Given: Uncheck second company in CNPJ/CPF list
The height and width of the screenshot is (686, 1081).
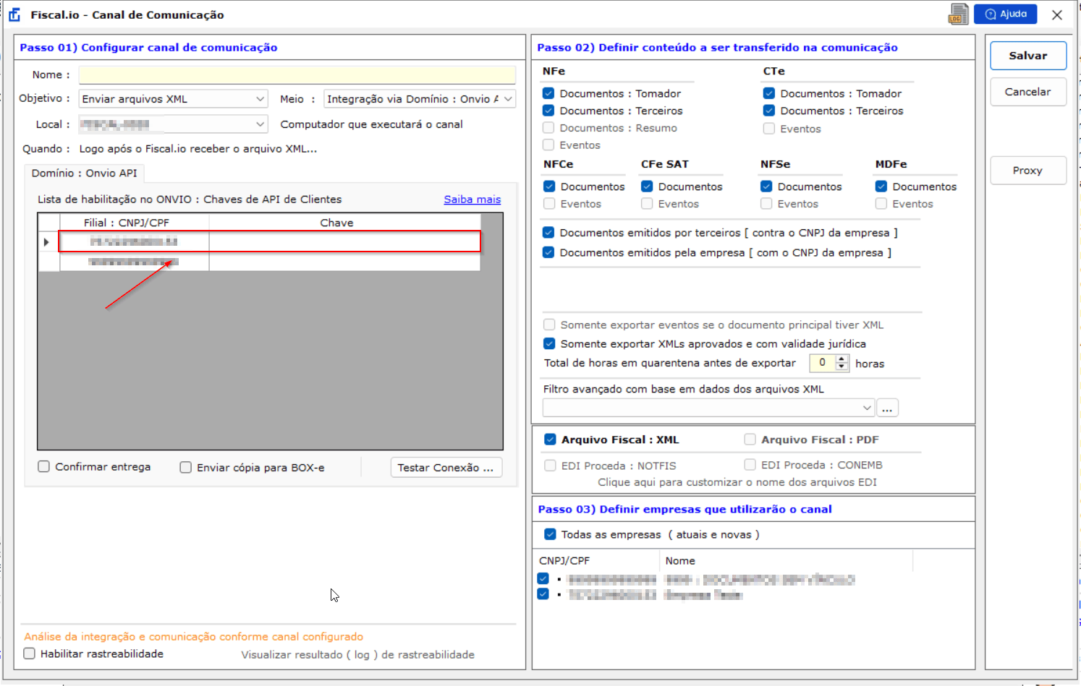Looking at the screenshot, I should (x=543, y=594).
